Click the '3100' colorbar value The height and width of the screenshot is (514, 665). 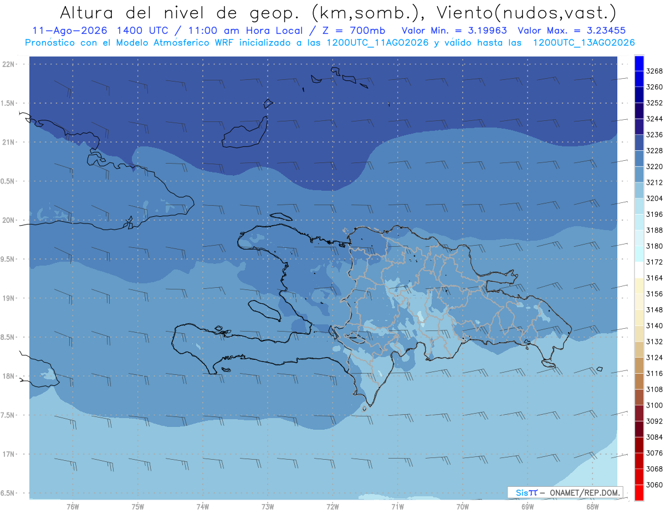(654, 405)
